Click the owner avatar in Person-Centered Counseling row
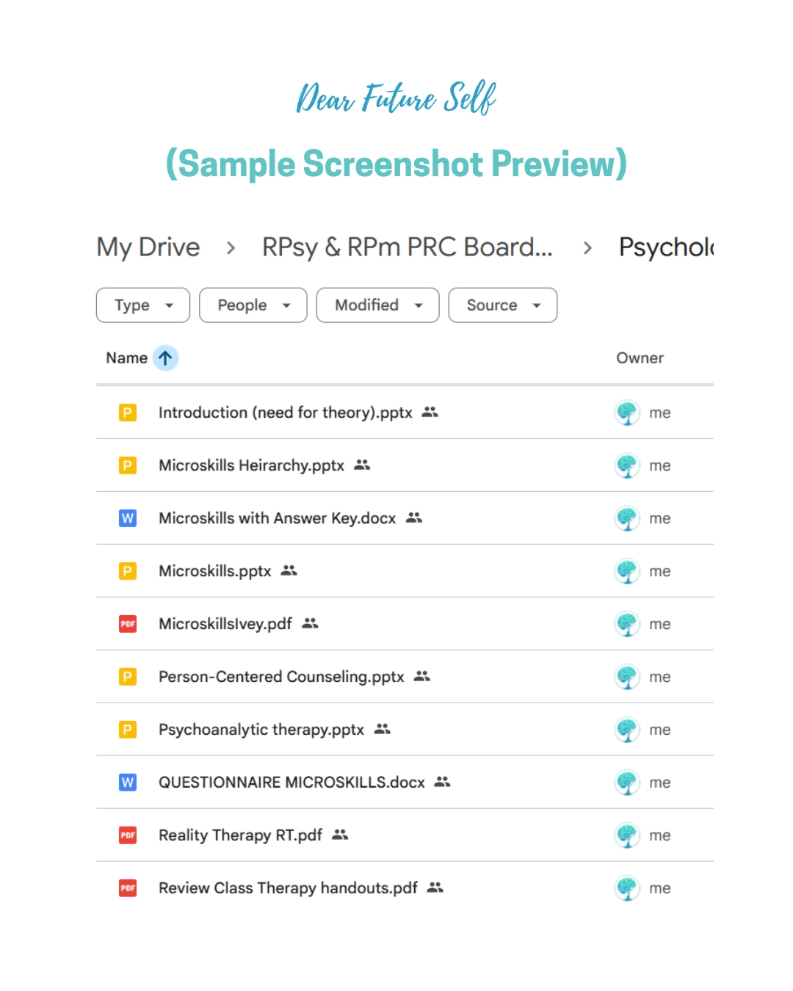Viewport: 793px width, 991px height. tap(627, 677)
